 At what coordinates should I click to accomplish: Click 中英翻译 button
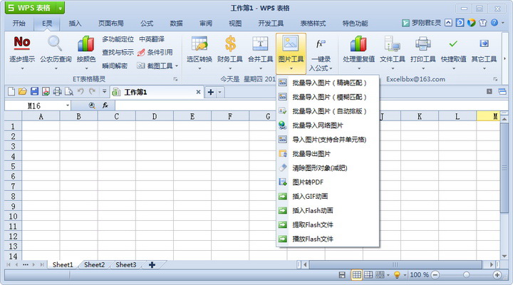[x=152, y=39]
